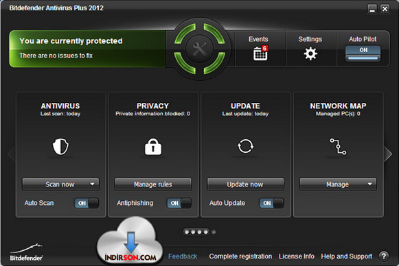Click the Antivirus shield icon
The width and height of the screenshot is (399, 266).
[x=60, y=147]
